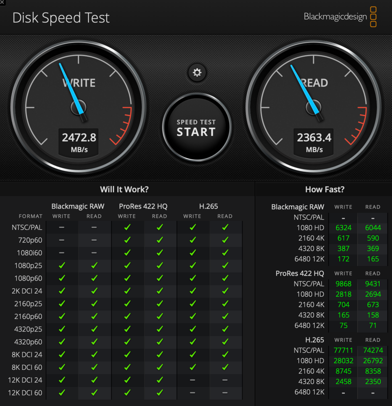
Task: Click Blackmagic RAW read checkmark for 12K DCI 60
Action: pyautogui.click(x=94, y=393)
